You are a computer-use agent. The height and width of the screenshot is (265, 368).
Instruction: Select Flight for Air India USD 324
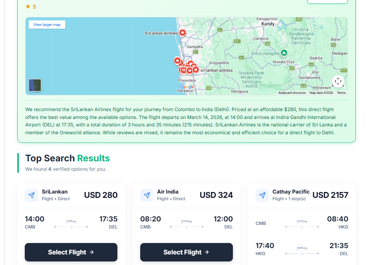187,252
